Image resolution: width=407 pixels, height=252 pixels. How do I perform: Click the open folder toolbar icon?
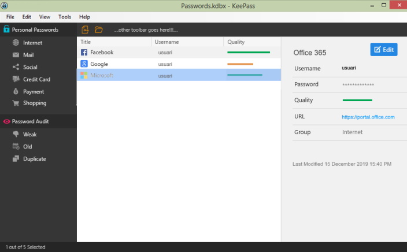tap(99, 29)
